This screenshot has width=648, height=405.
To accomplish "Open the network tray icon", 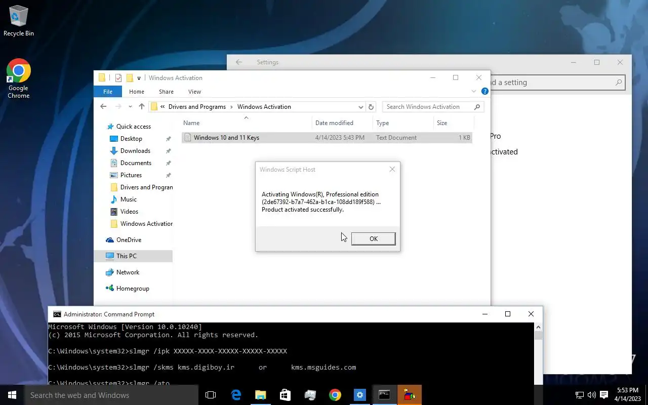I will pyautogui.click(x=580, y=395).
